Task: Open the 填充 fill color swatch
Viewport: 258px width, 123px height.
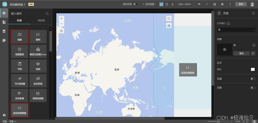Action: (x=253, y=70)
